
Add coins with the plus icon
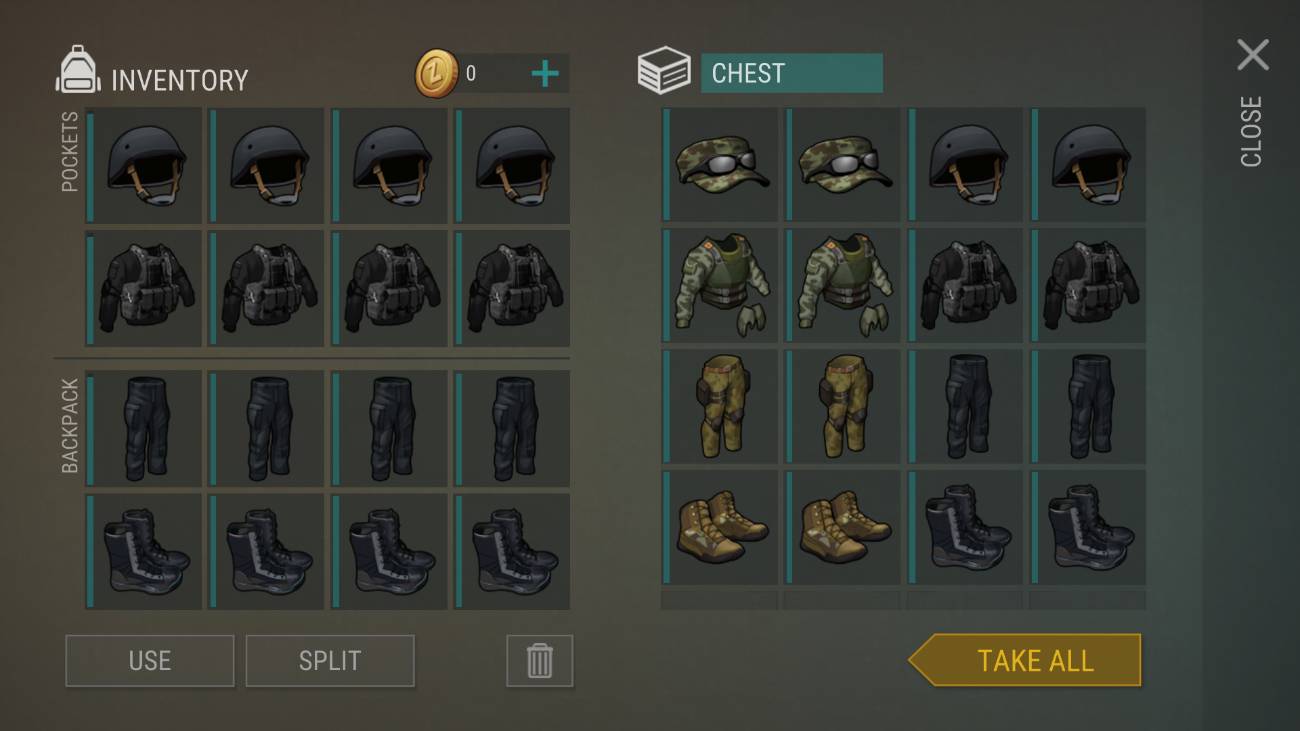click(x=545, y=74)
